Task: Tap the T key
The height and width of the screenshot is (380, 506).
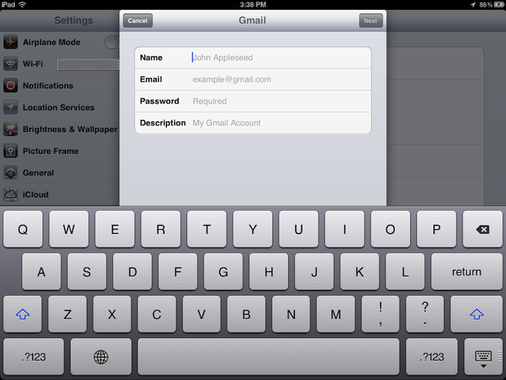Action: [207, 229]
